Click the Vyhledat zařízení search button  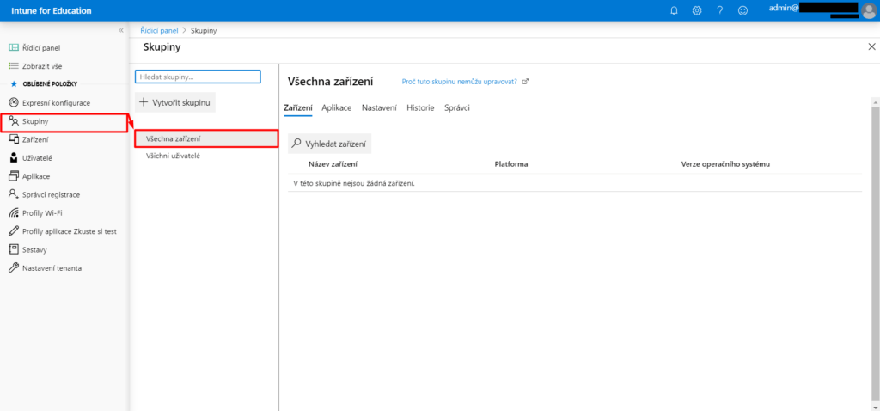pos(329,144)
